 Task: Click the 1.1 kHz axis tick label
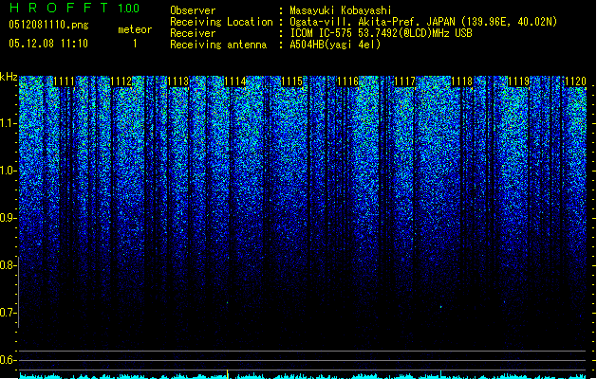8,124
